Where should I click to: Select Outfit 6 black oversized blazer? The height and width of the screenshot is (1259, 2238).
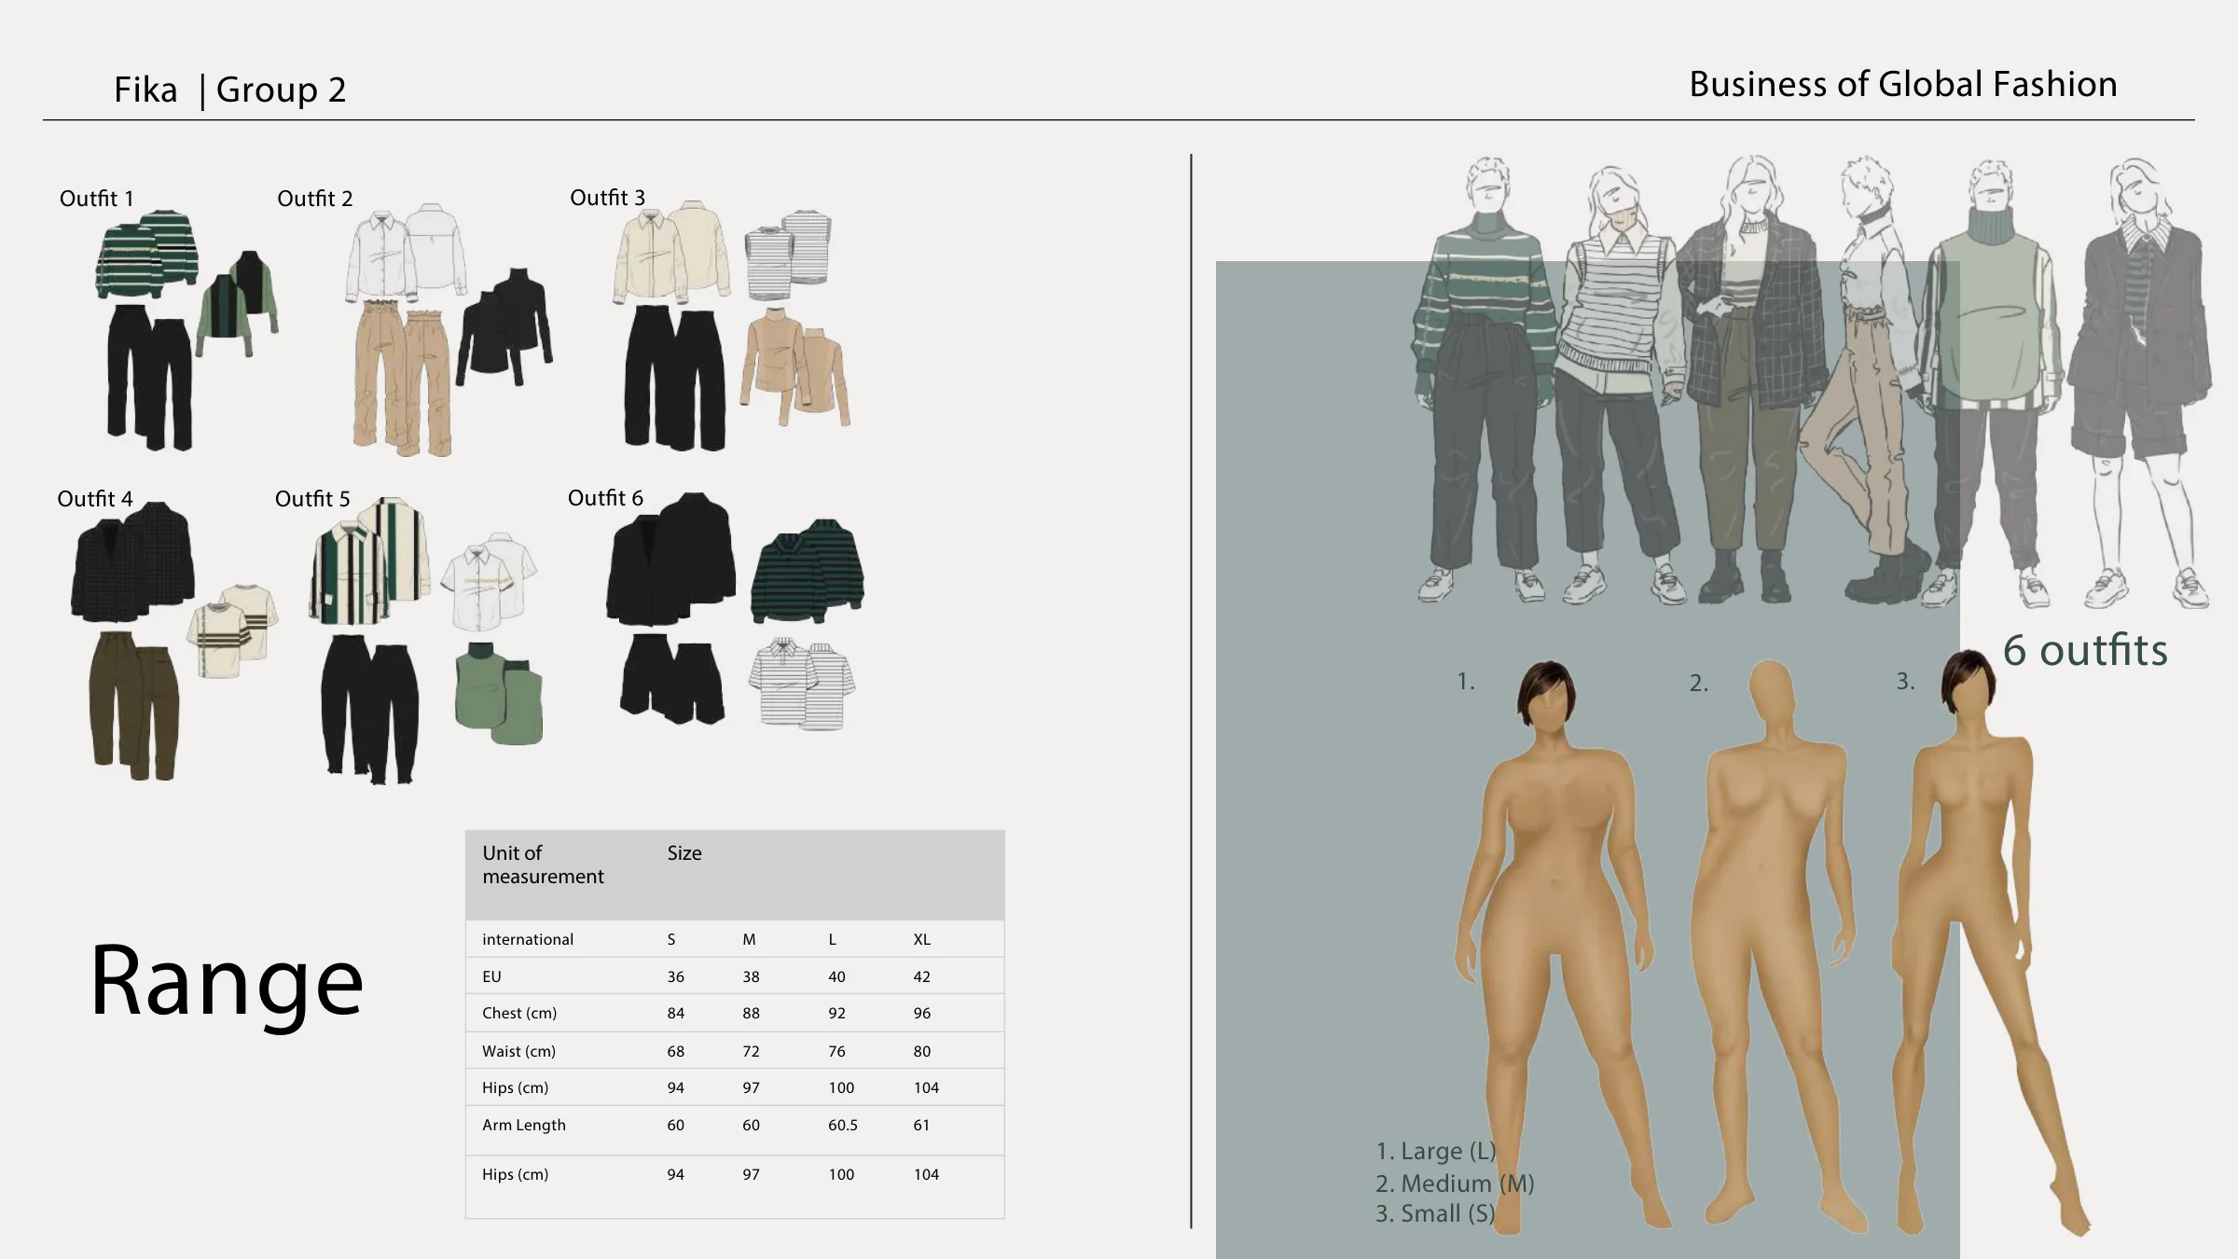pos(670,559)
